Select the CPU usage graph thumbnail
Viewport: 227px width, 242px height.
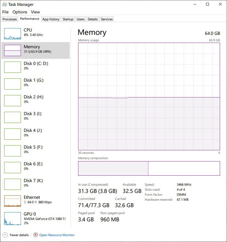(13, 34)
